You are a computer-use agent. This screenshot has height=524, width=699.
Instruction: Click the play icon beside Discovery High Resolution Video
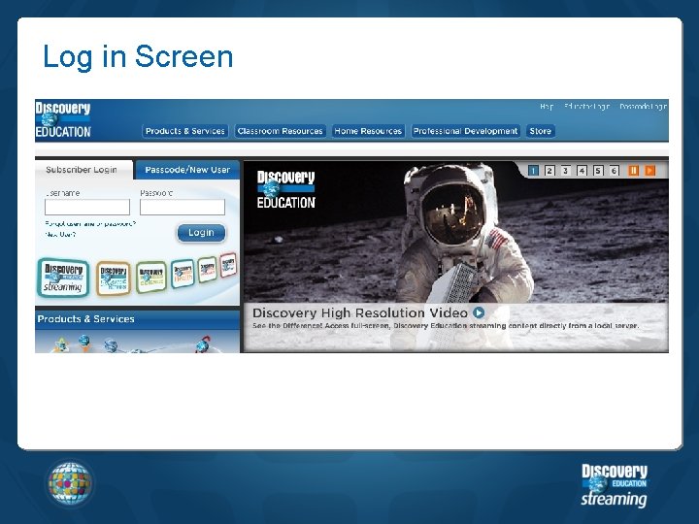pyautogui.click(x=479, y=312)
